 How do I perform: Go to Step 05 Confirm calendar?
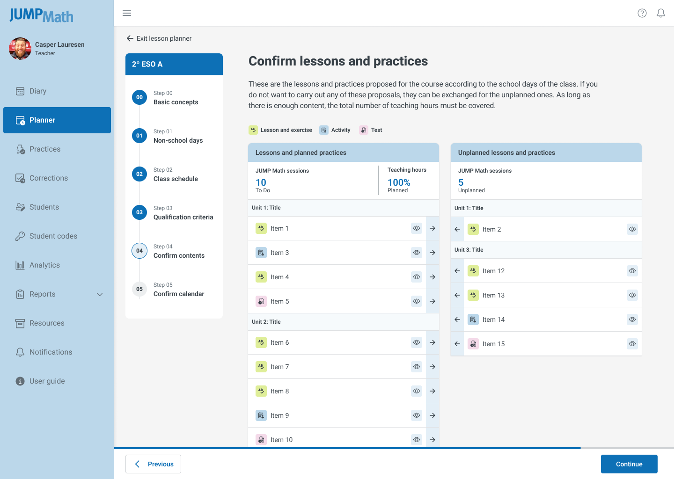[178, 290]
